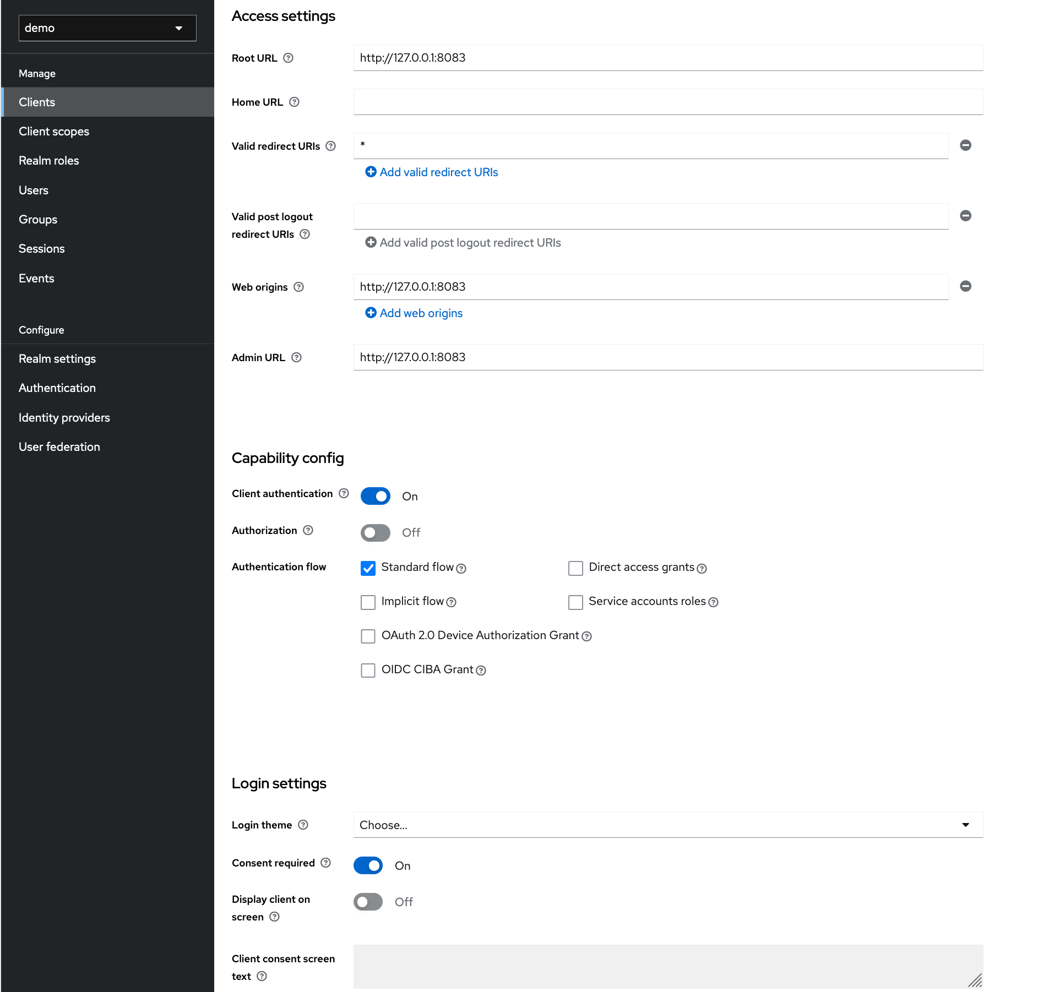Open User federation in the sidebar
Viewport: 1054px width, 992px height.
pos(107,446)
